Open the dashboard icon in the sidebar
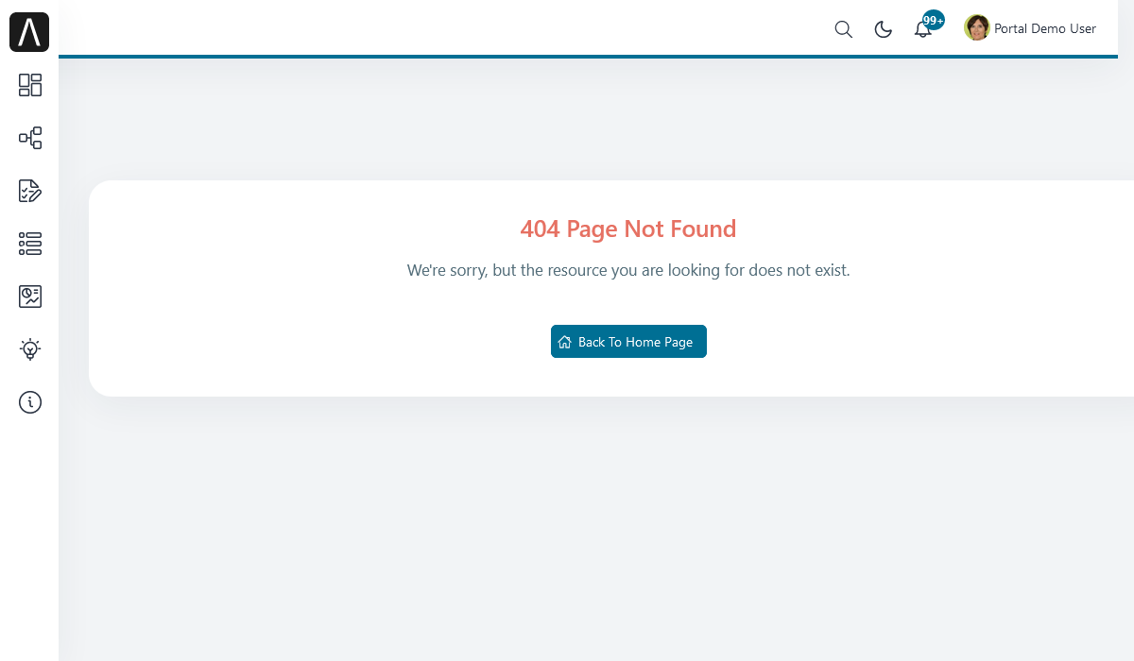Image resolution: width=1134 pixels, height=661 pixels. pyautogui.click(x=30, y=85)
